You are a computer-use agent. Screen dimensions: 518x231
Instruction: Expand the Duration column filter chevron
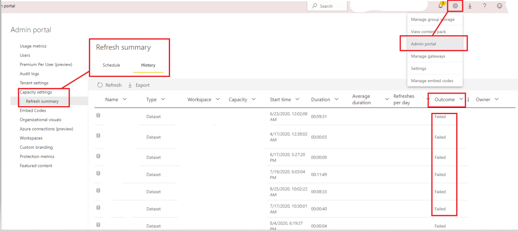coord(336,99)
